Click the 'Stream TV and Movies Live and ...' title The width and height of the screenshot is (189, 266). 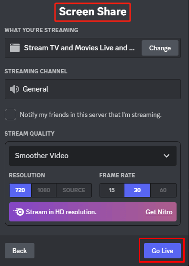pyautogui.click(x=79, y=48)
